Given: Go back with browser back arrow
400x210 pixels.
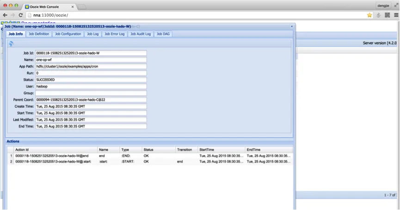Looking at the screenshot, I should tap(5, 15).
